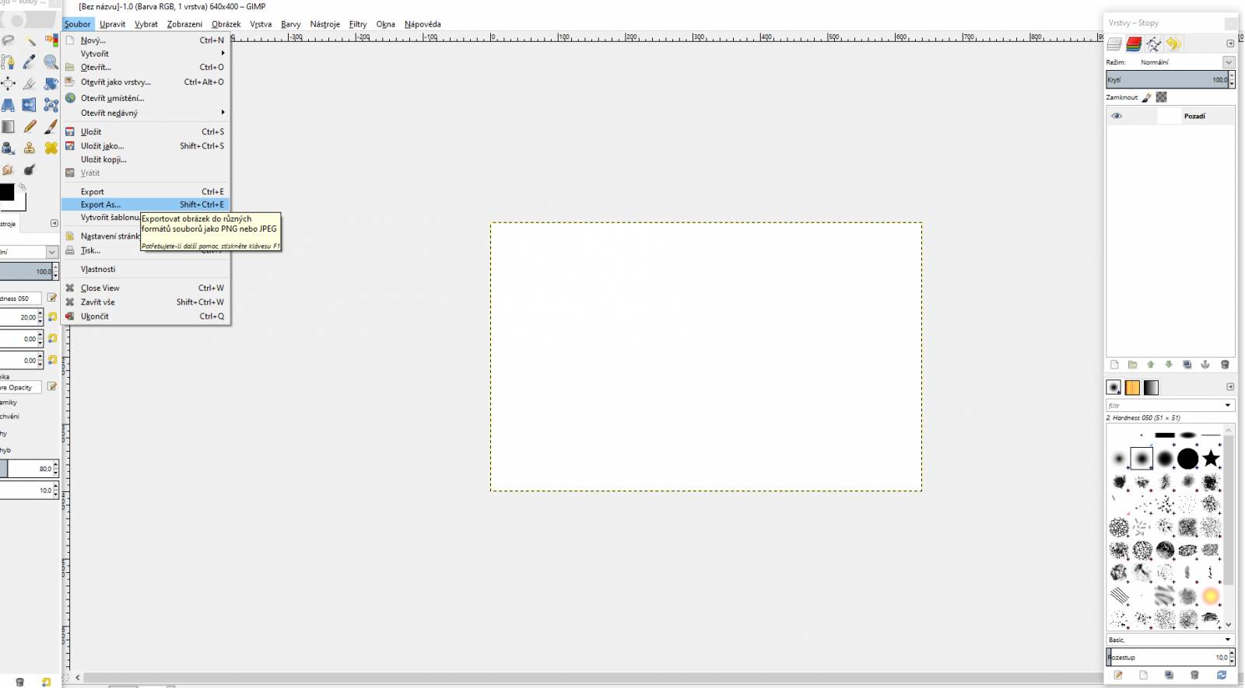Anchor the floating layer
The image size is (1245, 688).
click(x=1205, y=365)
